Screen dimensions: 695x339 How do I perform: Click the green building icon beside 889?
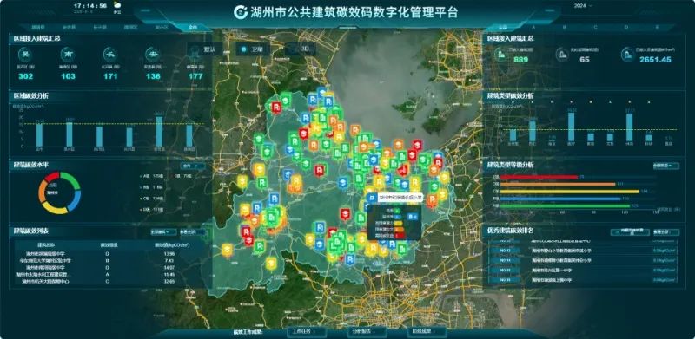coord(501,55)
